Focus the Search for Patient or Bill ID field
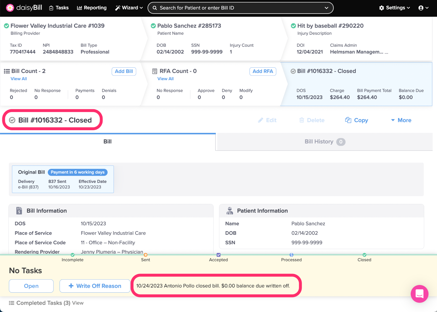437x312 pixels. 240,8
